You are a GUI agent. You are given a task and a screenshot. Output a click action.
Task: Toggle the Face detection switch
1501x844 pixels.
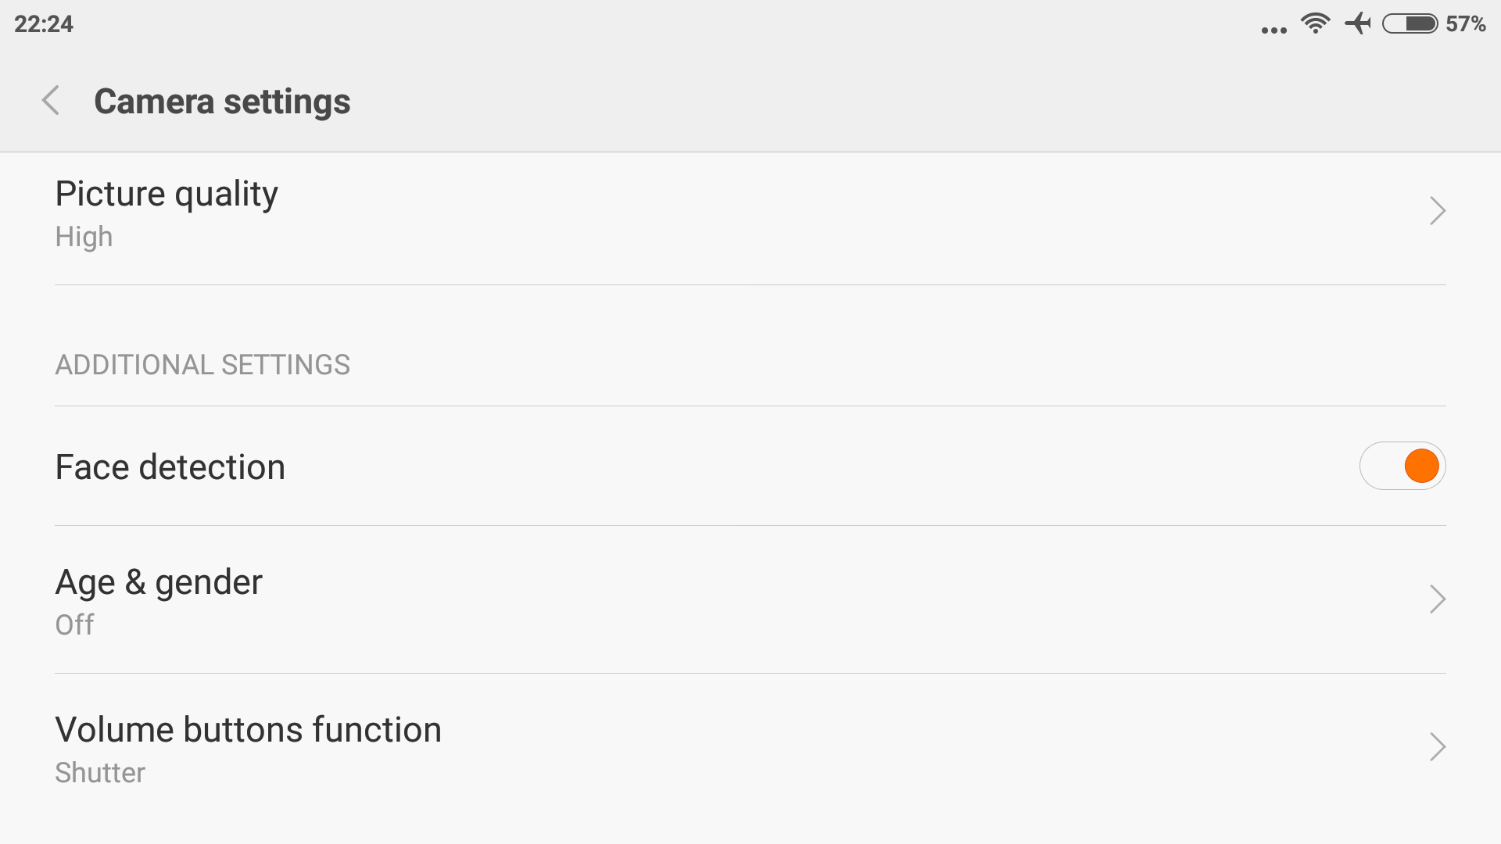[x=1402, y=466]
